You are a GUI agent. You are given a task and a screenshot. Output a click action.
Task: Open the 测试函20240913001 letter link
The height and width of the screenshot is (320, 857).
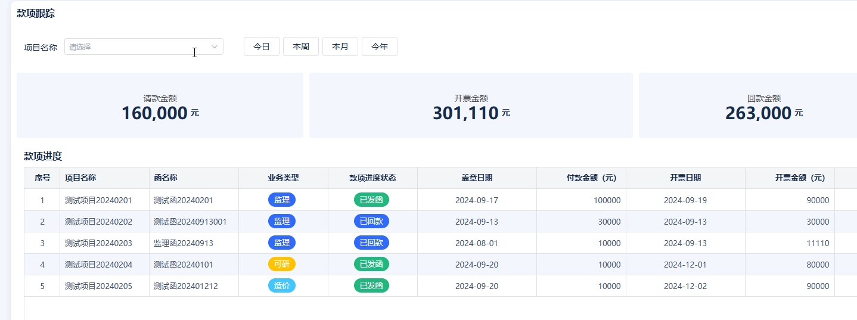click(x=190, y=222)
